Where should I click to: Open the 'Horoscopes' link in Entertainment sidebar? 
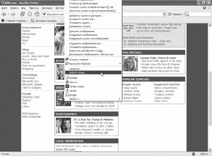click(x=30, y=34)
